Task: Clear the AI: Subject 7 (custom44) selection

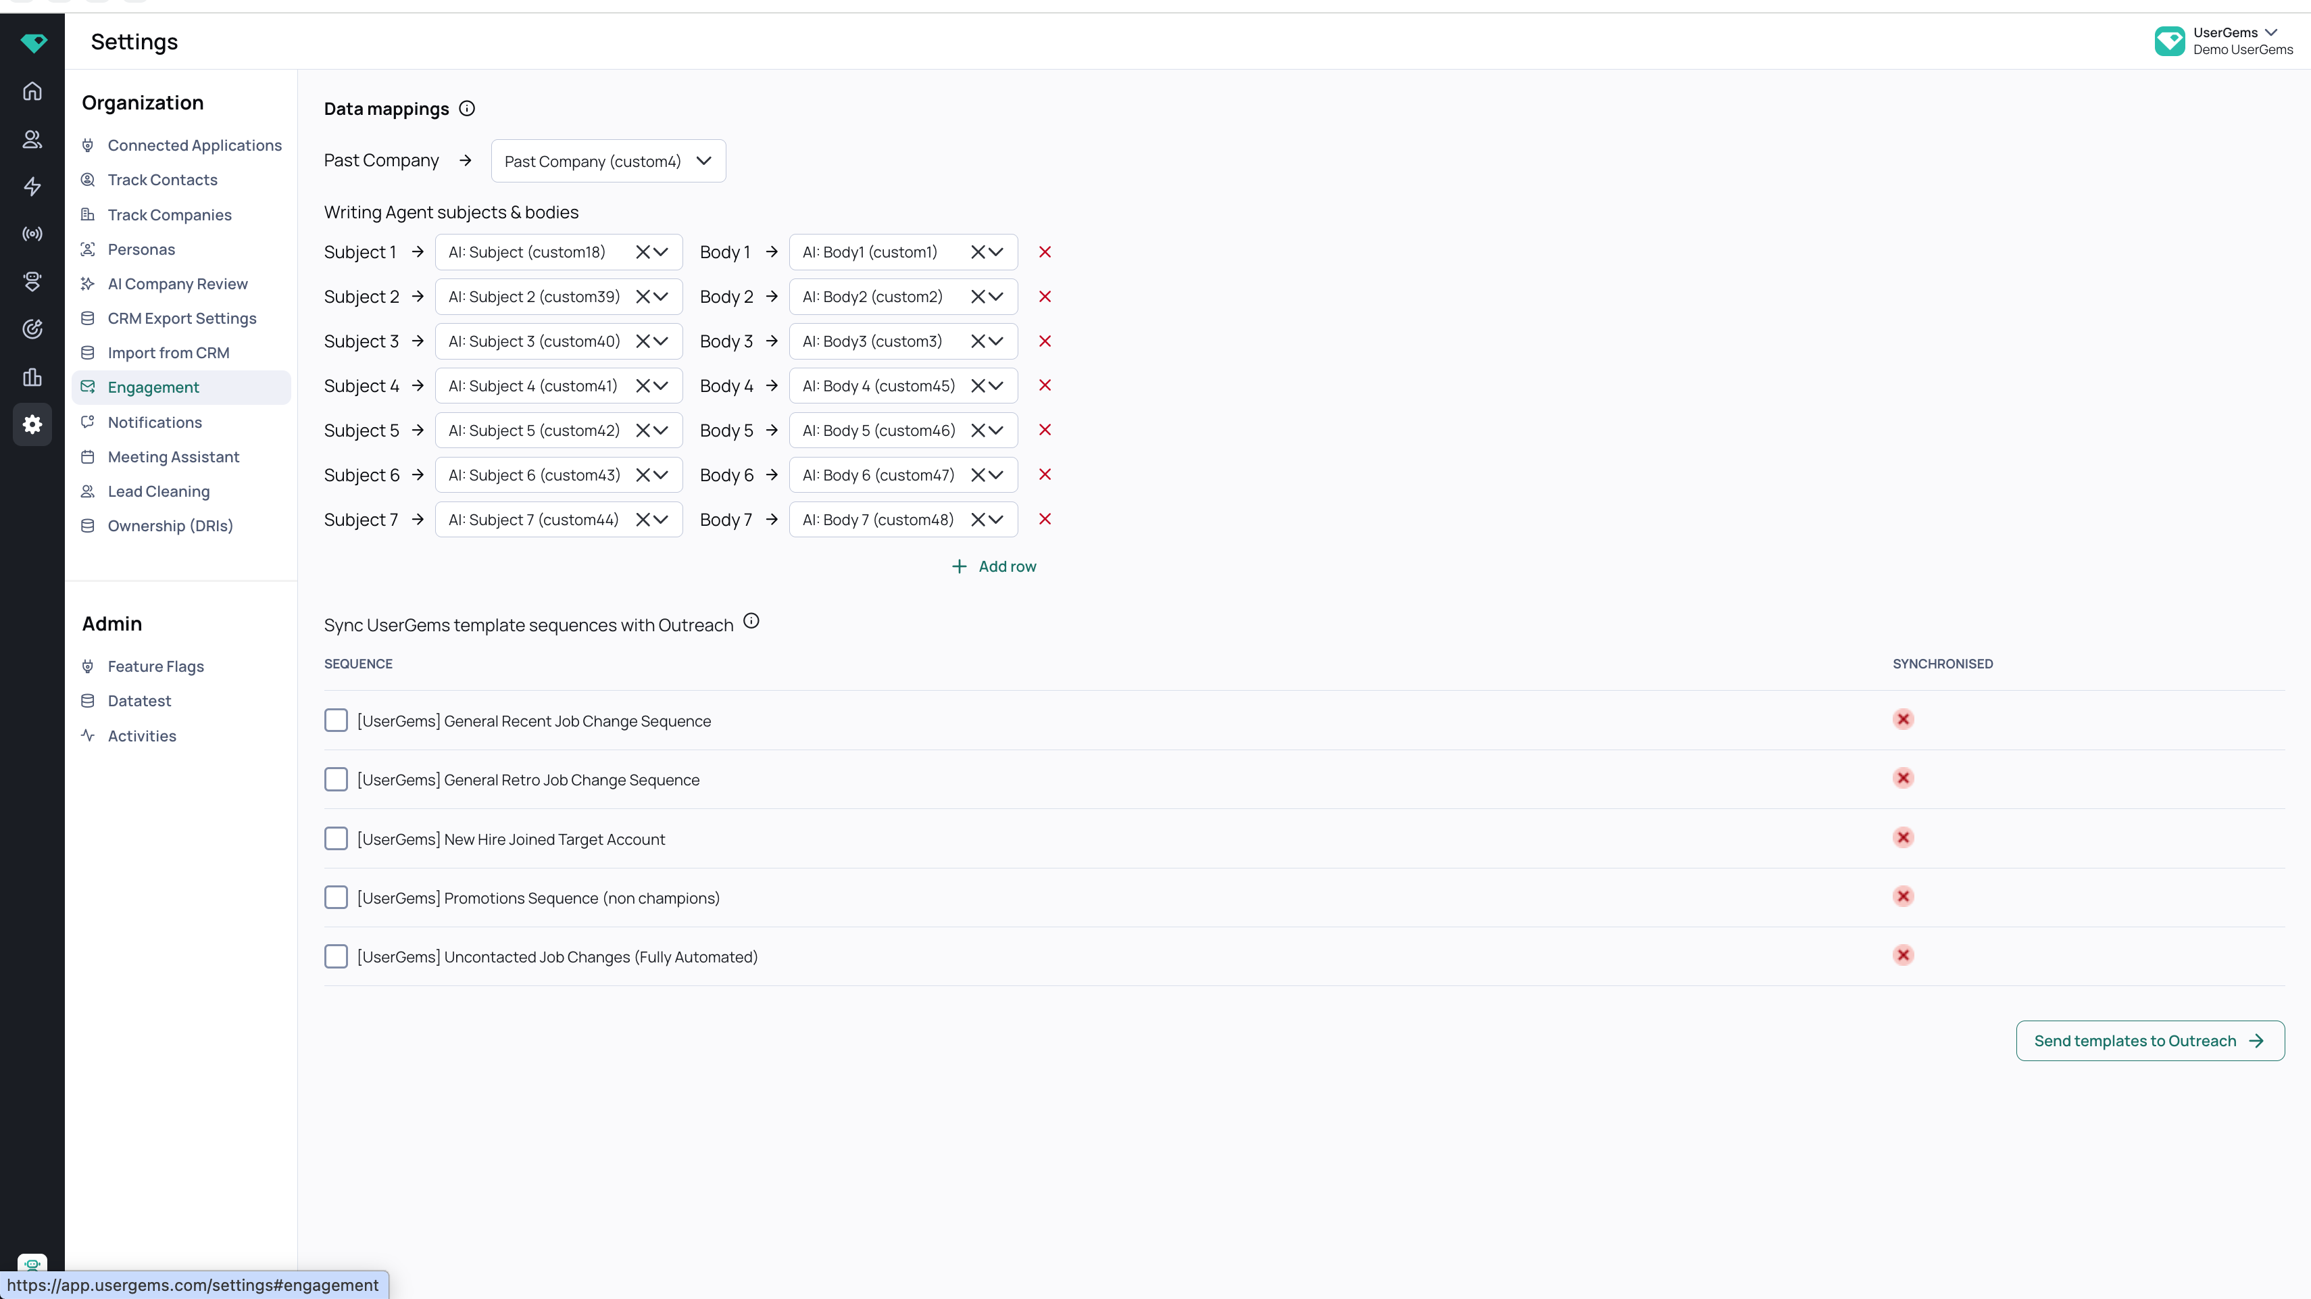Action: (643, 520)
